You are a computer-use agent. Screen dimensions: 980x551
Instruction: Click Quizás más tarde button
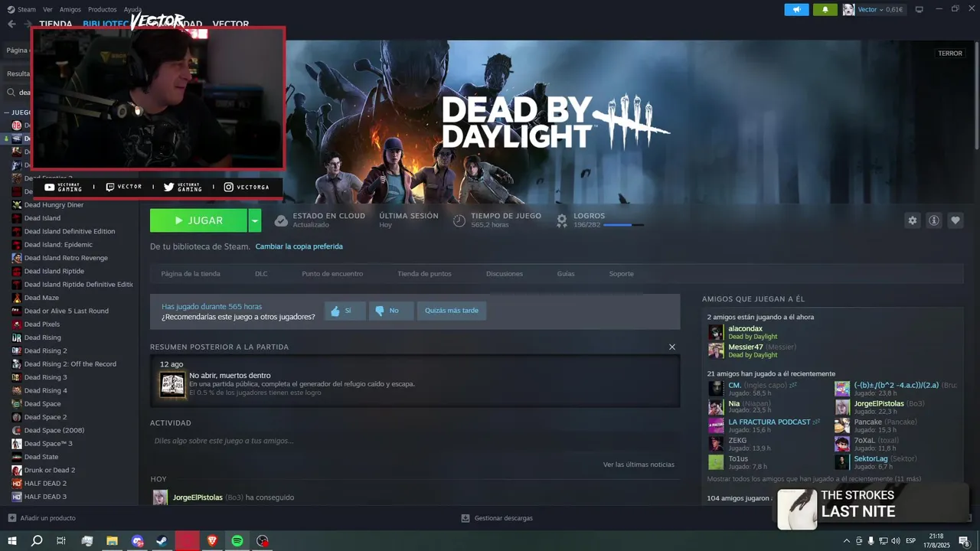click(x=452, y=311)
